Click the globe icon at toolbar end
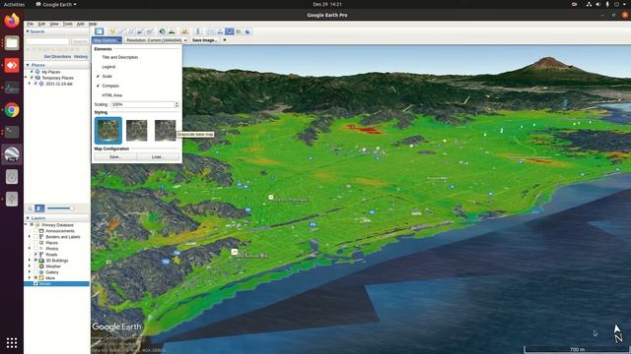631x354 pixels. point(247,31)
